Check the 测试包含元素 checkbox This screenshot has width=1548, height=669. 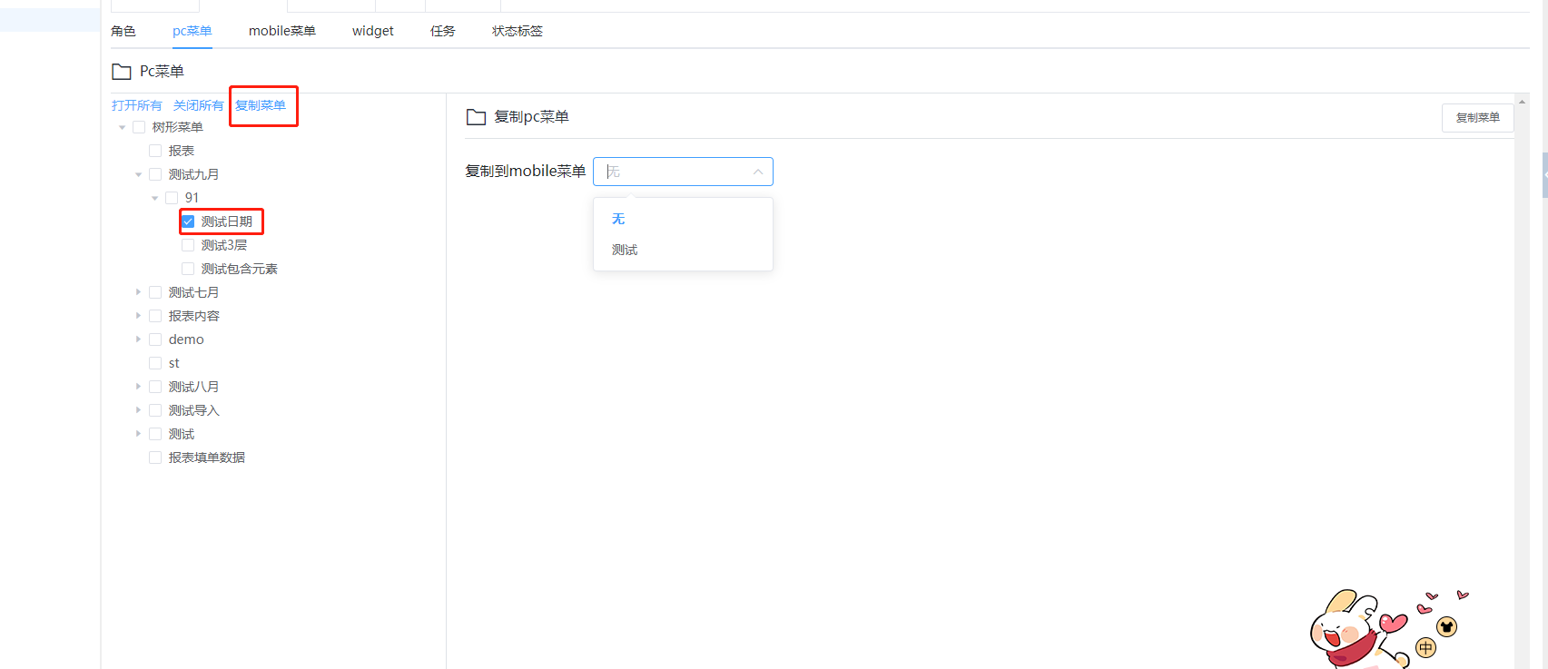tap(188, 269)
